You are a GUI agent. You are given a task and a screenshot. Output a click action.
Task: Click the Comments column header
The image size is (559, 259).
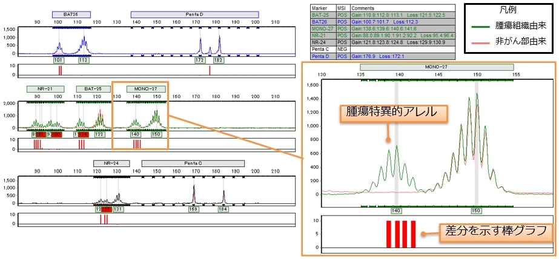click(x=363, y=7)
